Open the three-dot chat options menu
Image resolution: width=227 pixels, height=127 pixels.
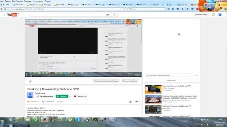196,75
